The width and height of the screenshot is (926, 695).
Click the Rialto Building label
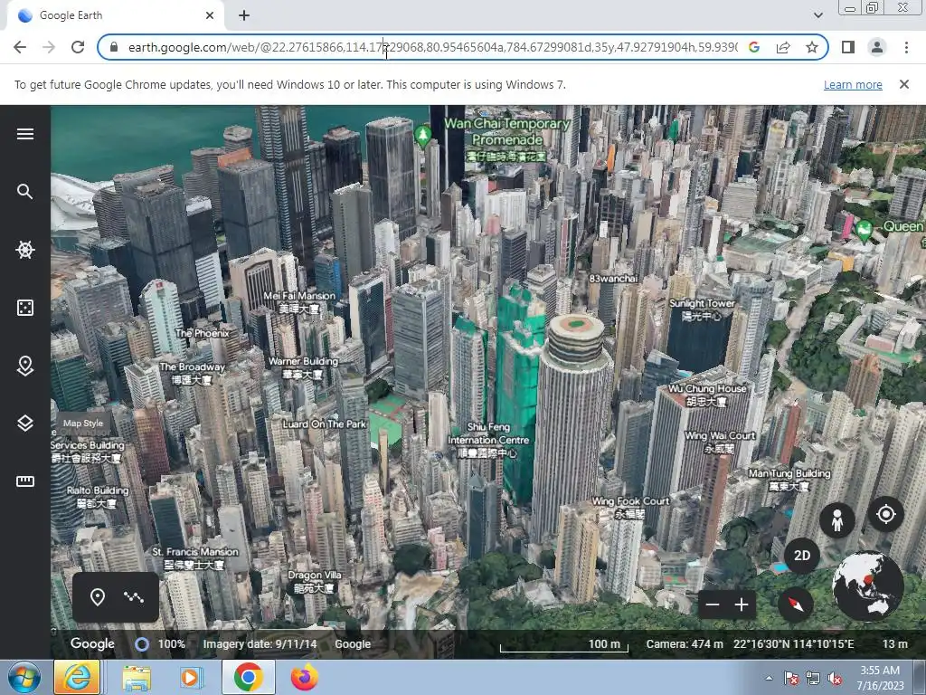[98, 497]
